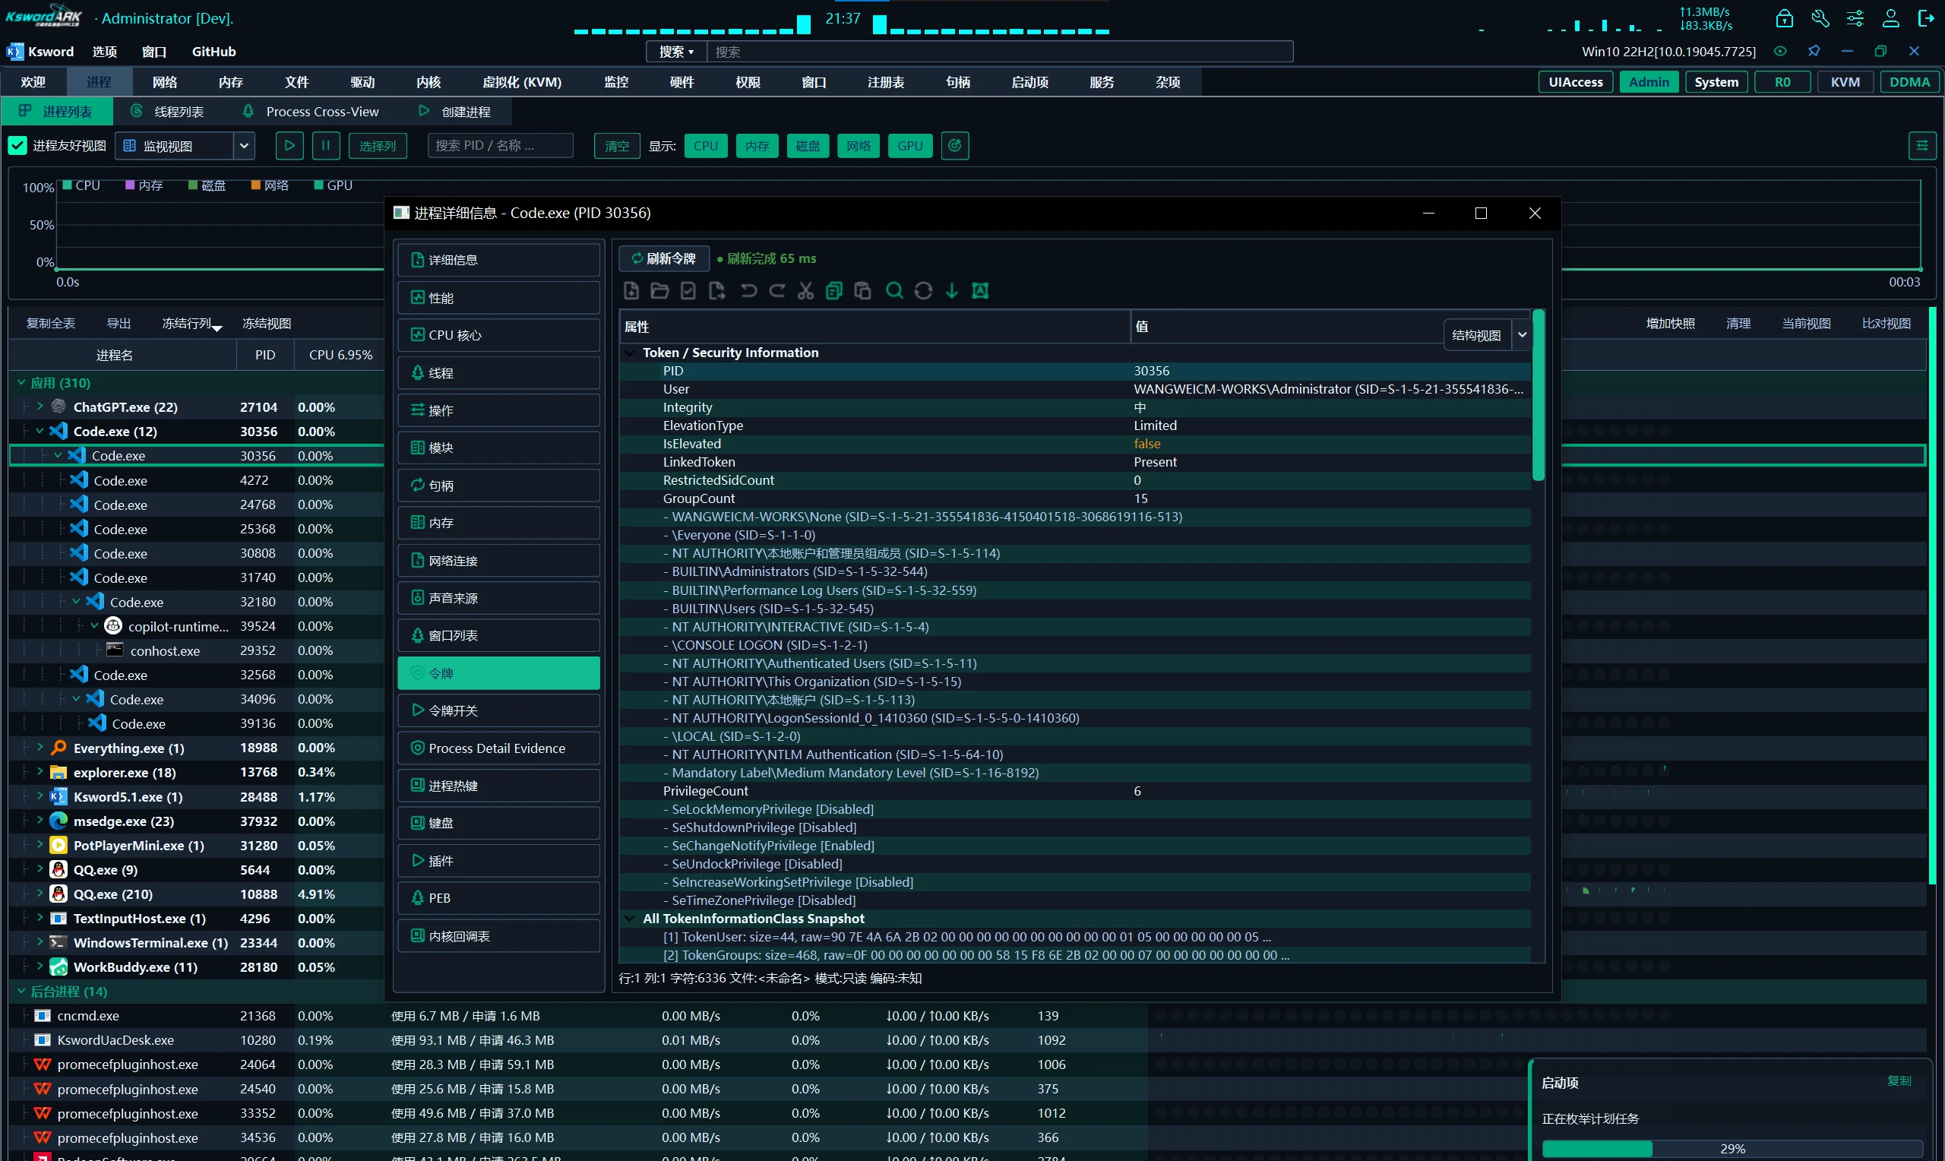This screenshot has width=1945, height=1161.
Task: Switch to the 内核 main tab
Action: (x=429, y=82)
